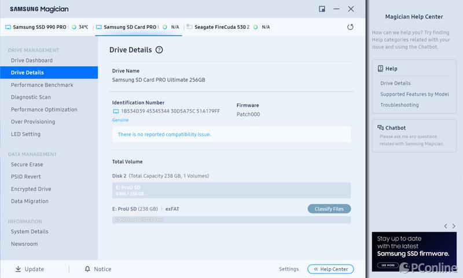Select the Samsung SSD 990 PRO drive tab
Screen dimensions: 463x278
click(x=47, y=27)
